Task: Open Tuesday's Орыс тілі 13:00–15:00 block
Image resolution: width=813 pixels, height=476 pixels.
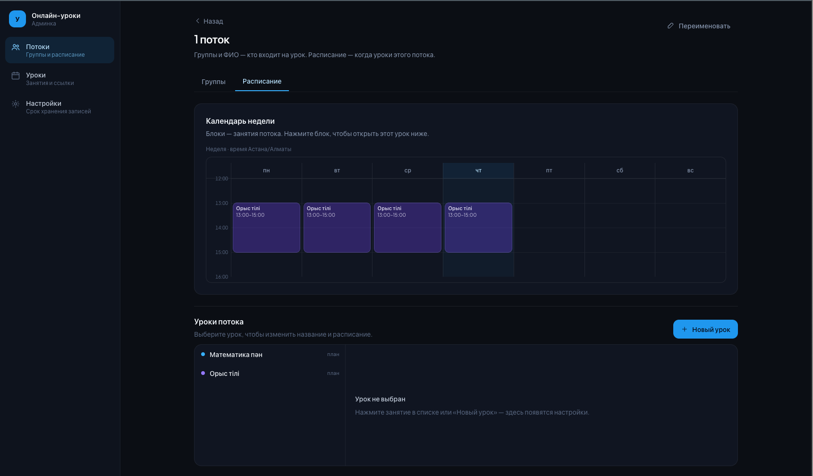Action: coord(337,228)
